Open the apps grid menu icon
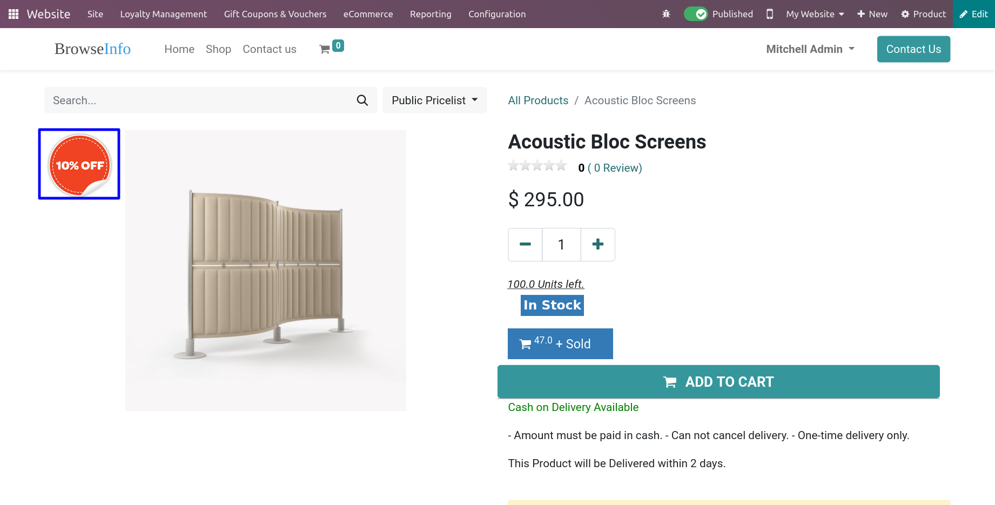The image size is (995, 505). (14, 14)
